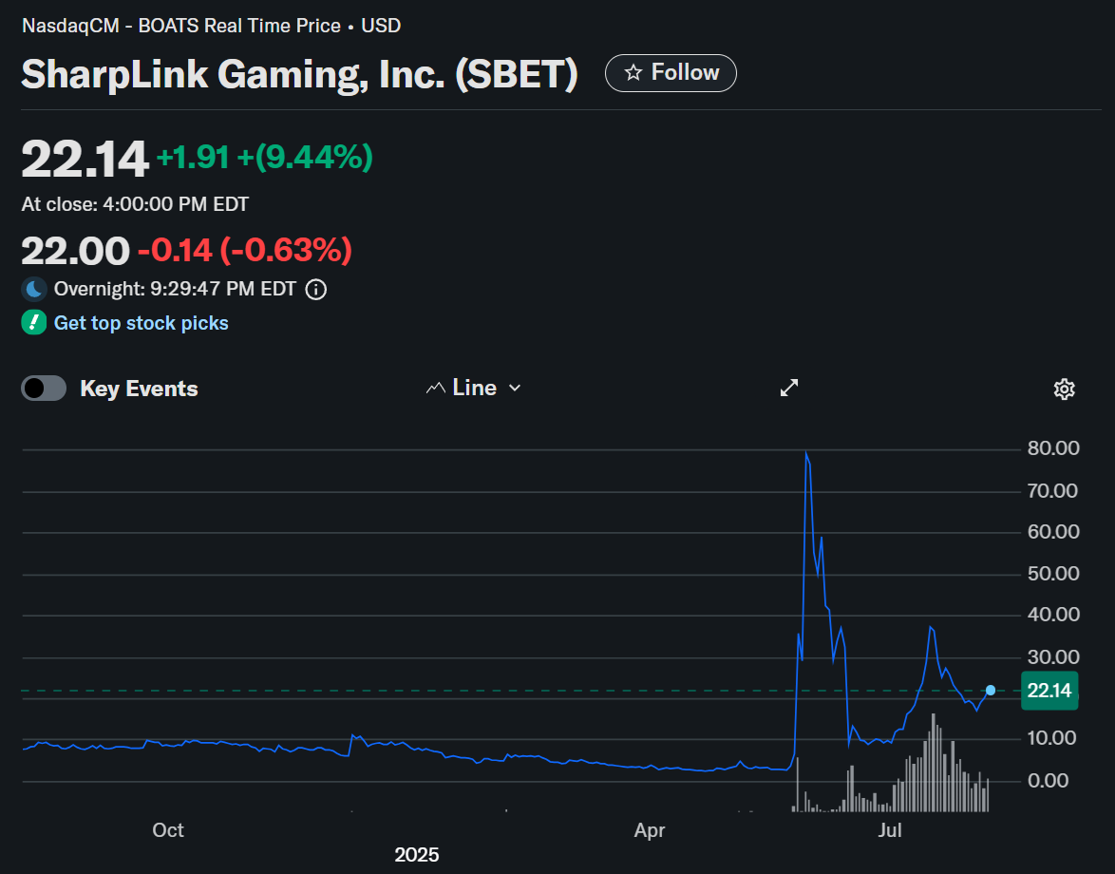
Task: Click the Overnight: 9:29:47 PM EDT text
Action: [175, 289]
